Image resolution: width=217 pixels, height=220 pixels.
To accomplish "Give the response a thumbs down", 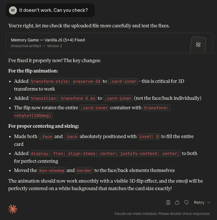I will tap(186, 202).
